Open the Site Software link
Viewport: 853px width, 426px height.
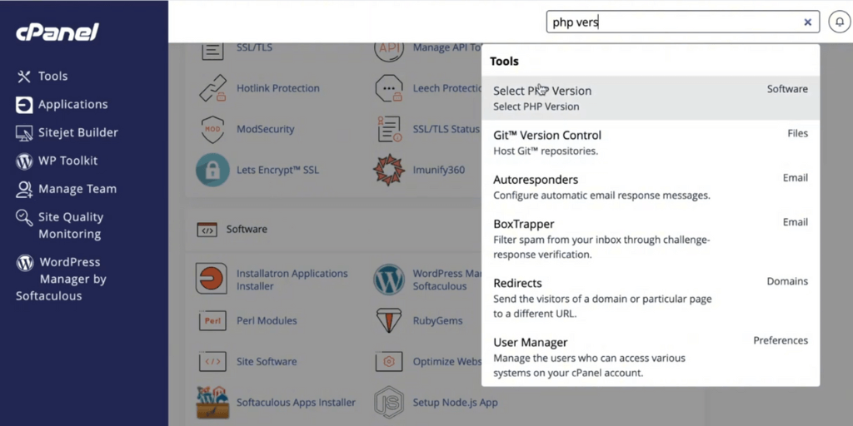click(267, 361)
